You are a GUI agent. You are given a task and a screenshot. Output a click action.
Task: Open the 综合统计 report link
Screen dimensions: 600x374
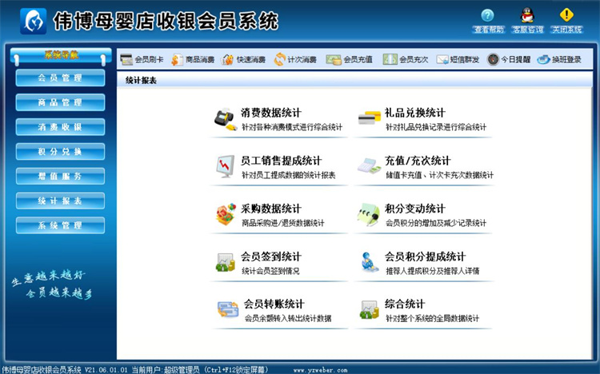[x=405, y=304]
